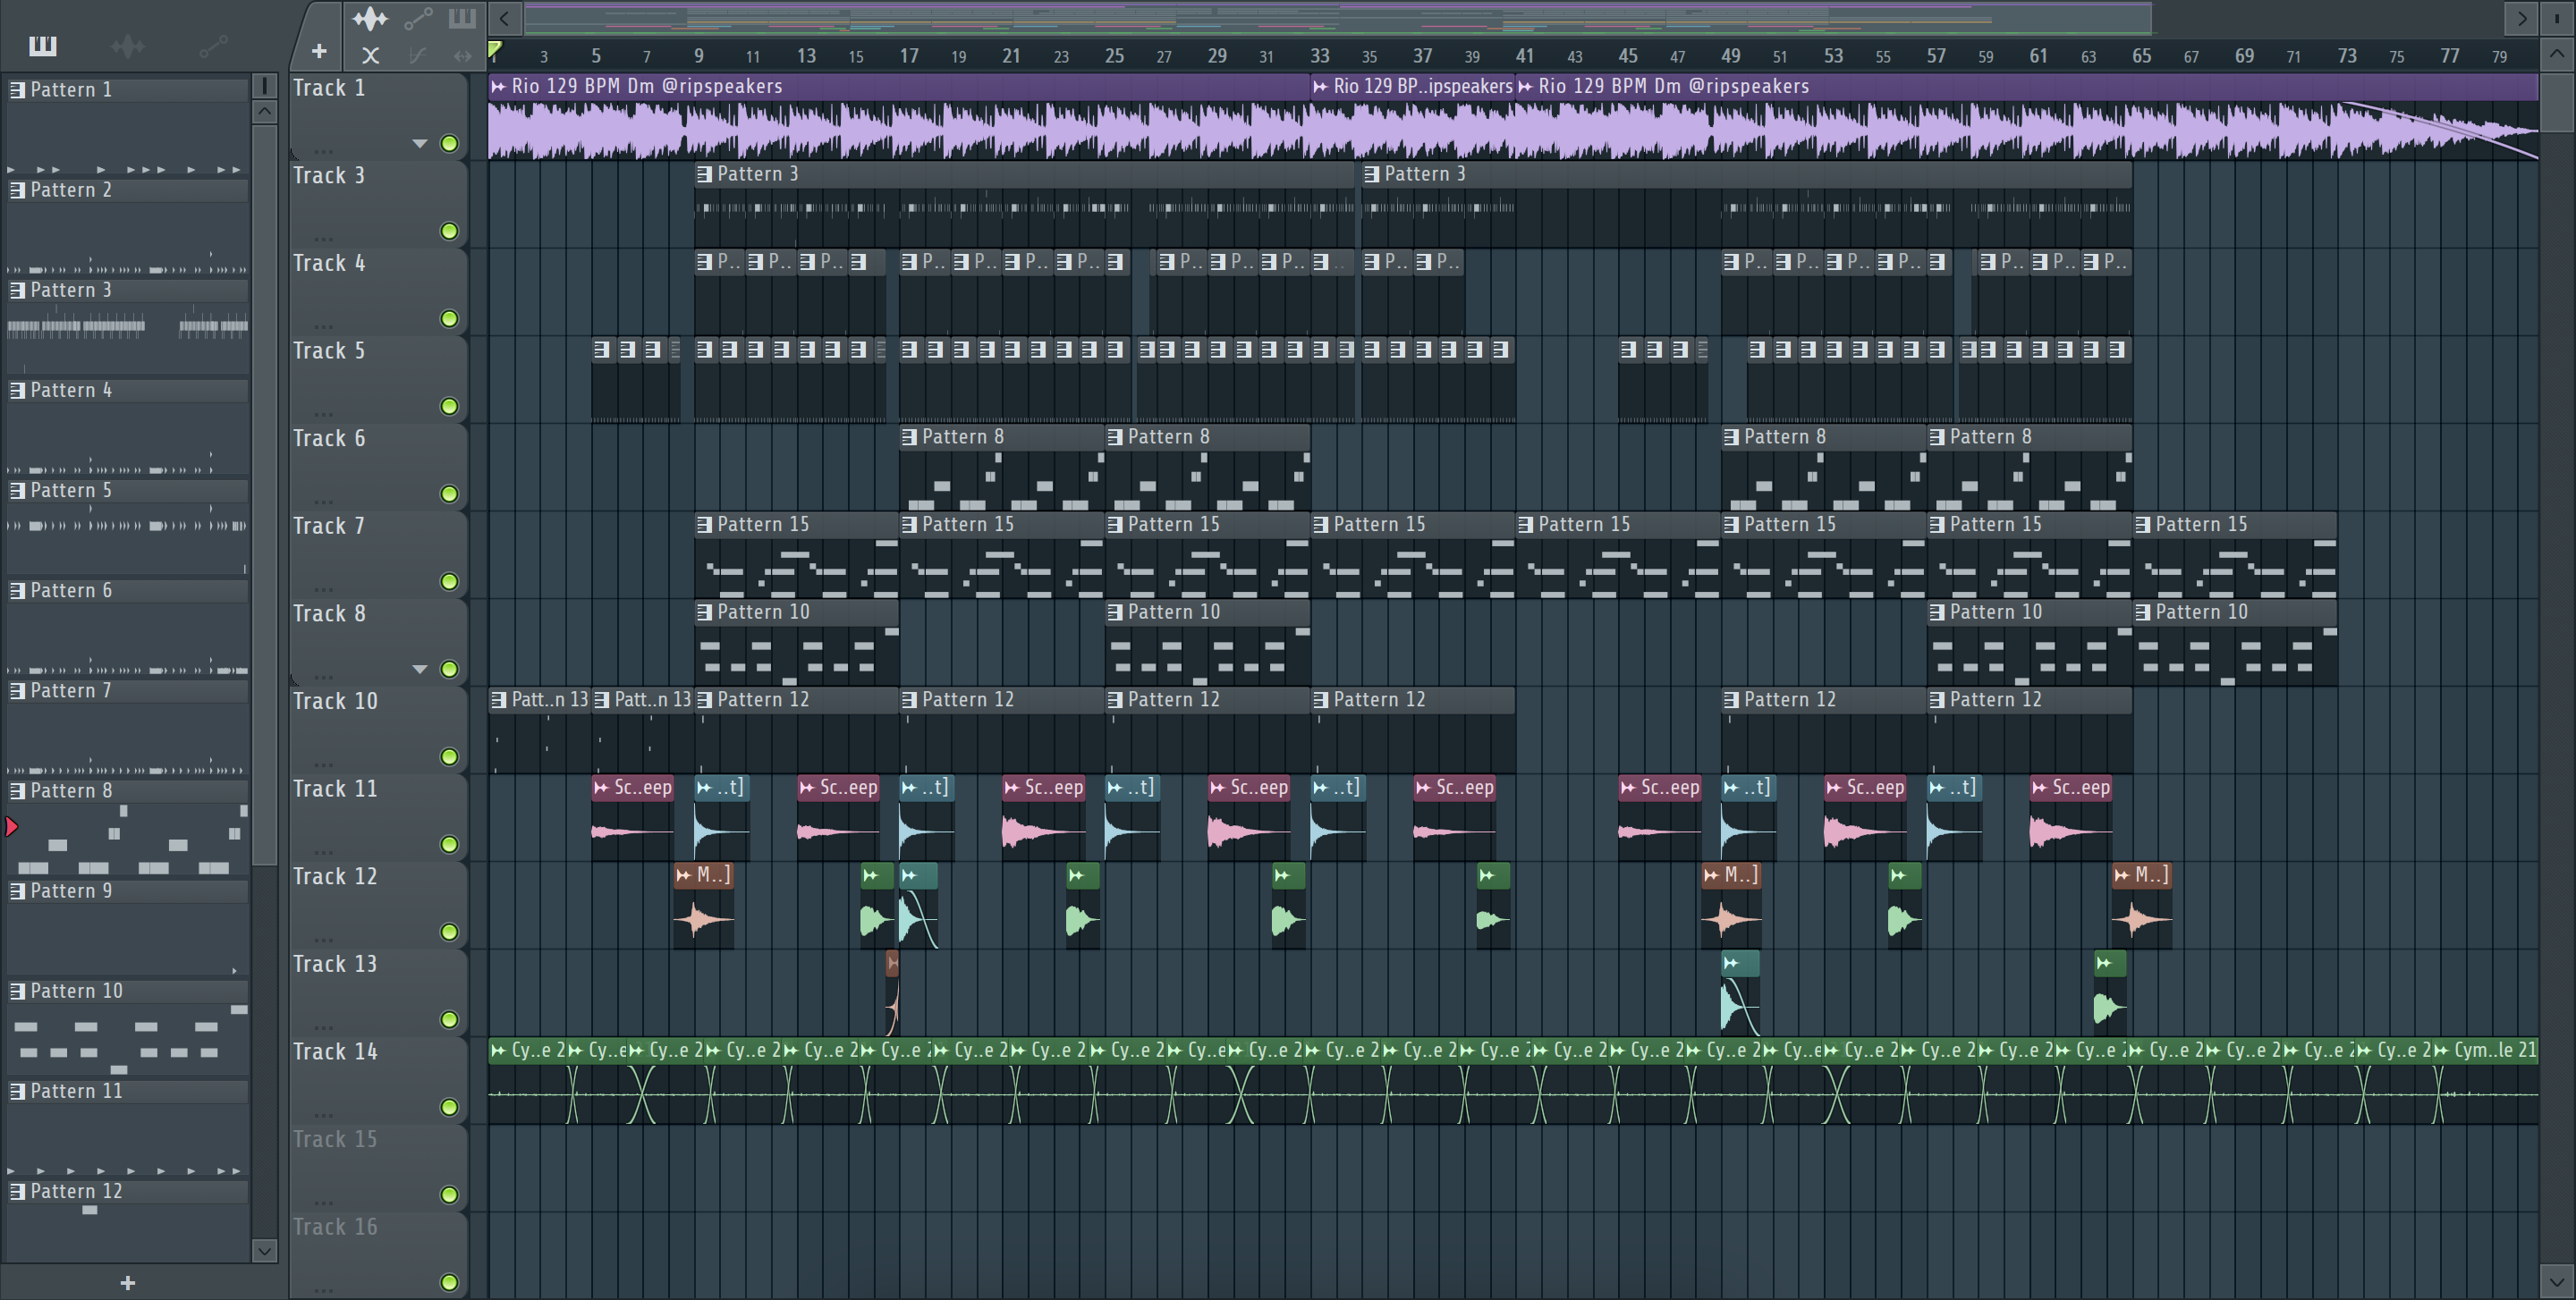
Task: Select Pattern 10 in the picker
Action: (x=76, y=992)
